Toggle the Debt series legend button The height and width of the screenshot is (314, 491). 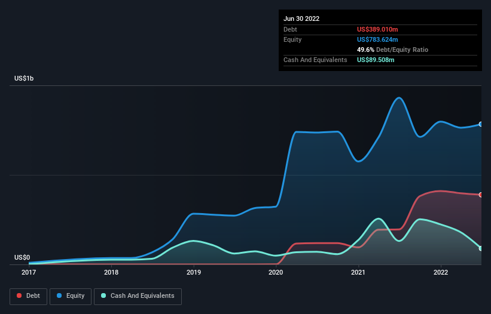click(28, 296)
